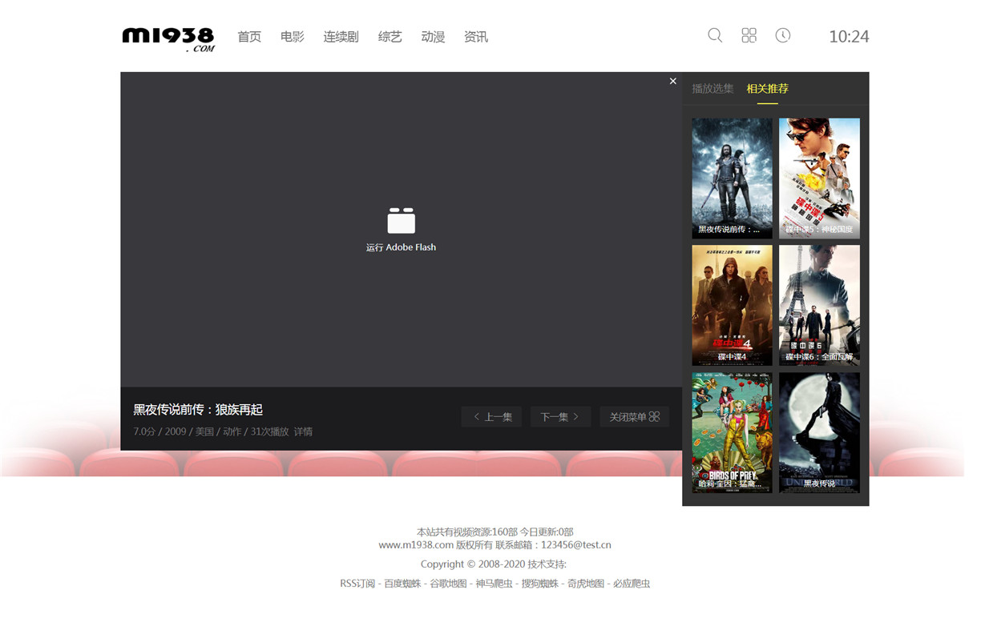
Task: Open the 详情 details link
Action: 303,431
